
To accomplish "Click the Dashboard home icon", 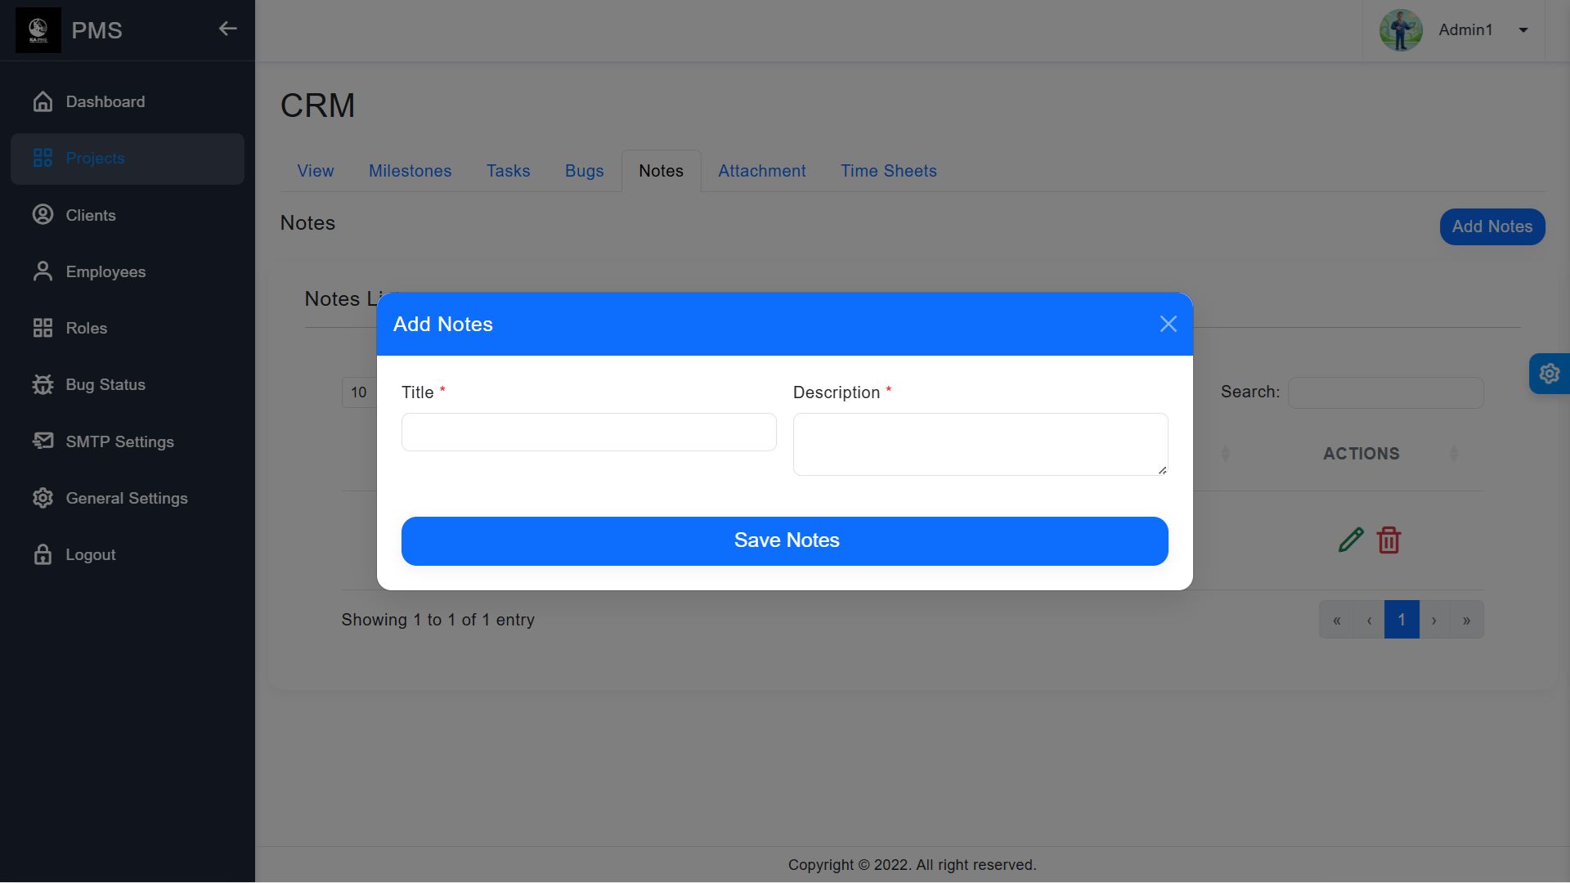I will coord(43,101).
